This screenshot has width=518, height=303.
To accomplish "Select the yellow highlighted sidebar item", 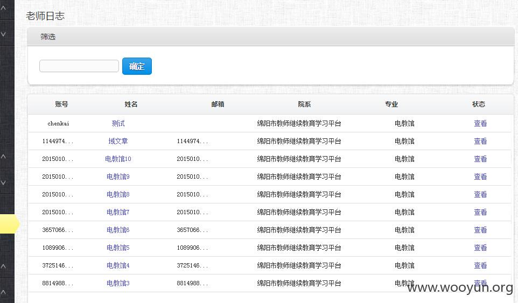I will [x=9, y=224].
